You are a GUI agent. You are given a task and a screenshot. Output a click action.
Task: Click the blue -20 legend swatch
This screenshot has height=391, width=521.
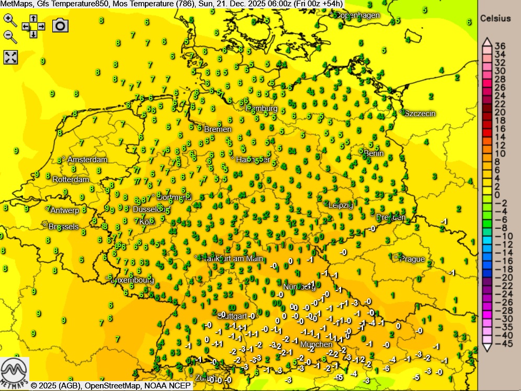click(486, 277)
